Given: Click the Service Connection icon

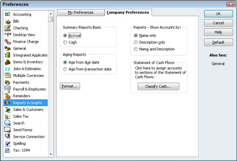Looking at the screenshot, I should (8, 136).
